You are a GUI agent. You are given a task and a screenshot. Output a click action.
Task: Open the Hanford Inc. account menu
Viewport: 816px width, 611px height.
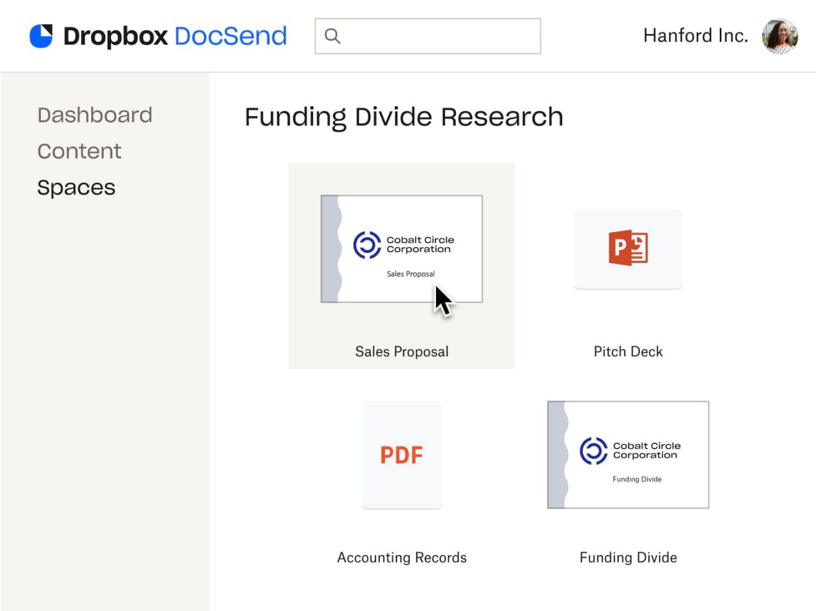click(696, 36)
